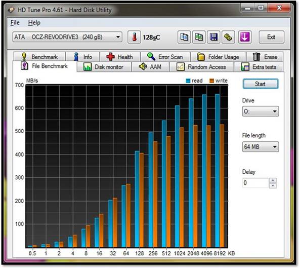
Task: Switch to the Info tab
Action: point(83,57)
